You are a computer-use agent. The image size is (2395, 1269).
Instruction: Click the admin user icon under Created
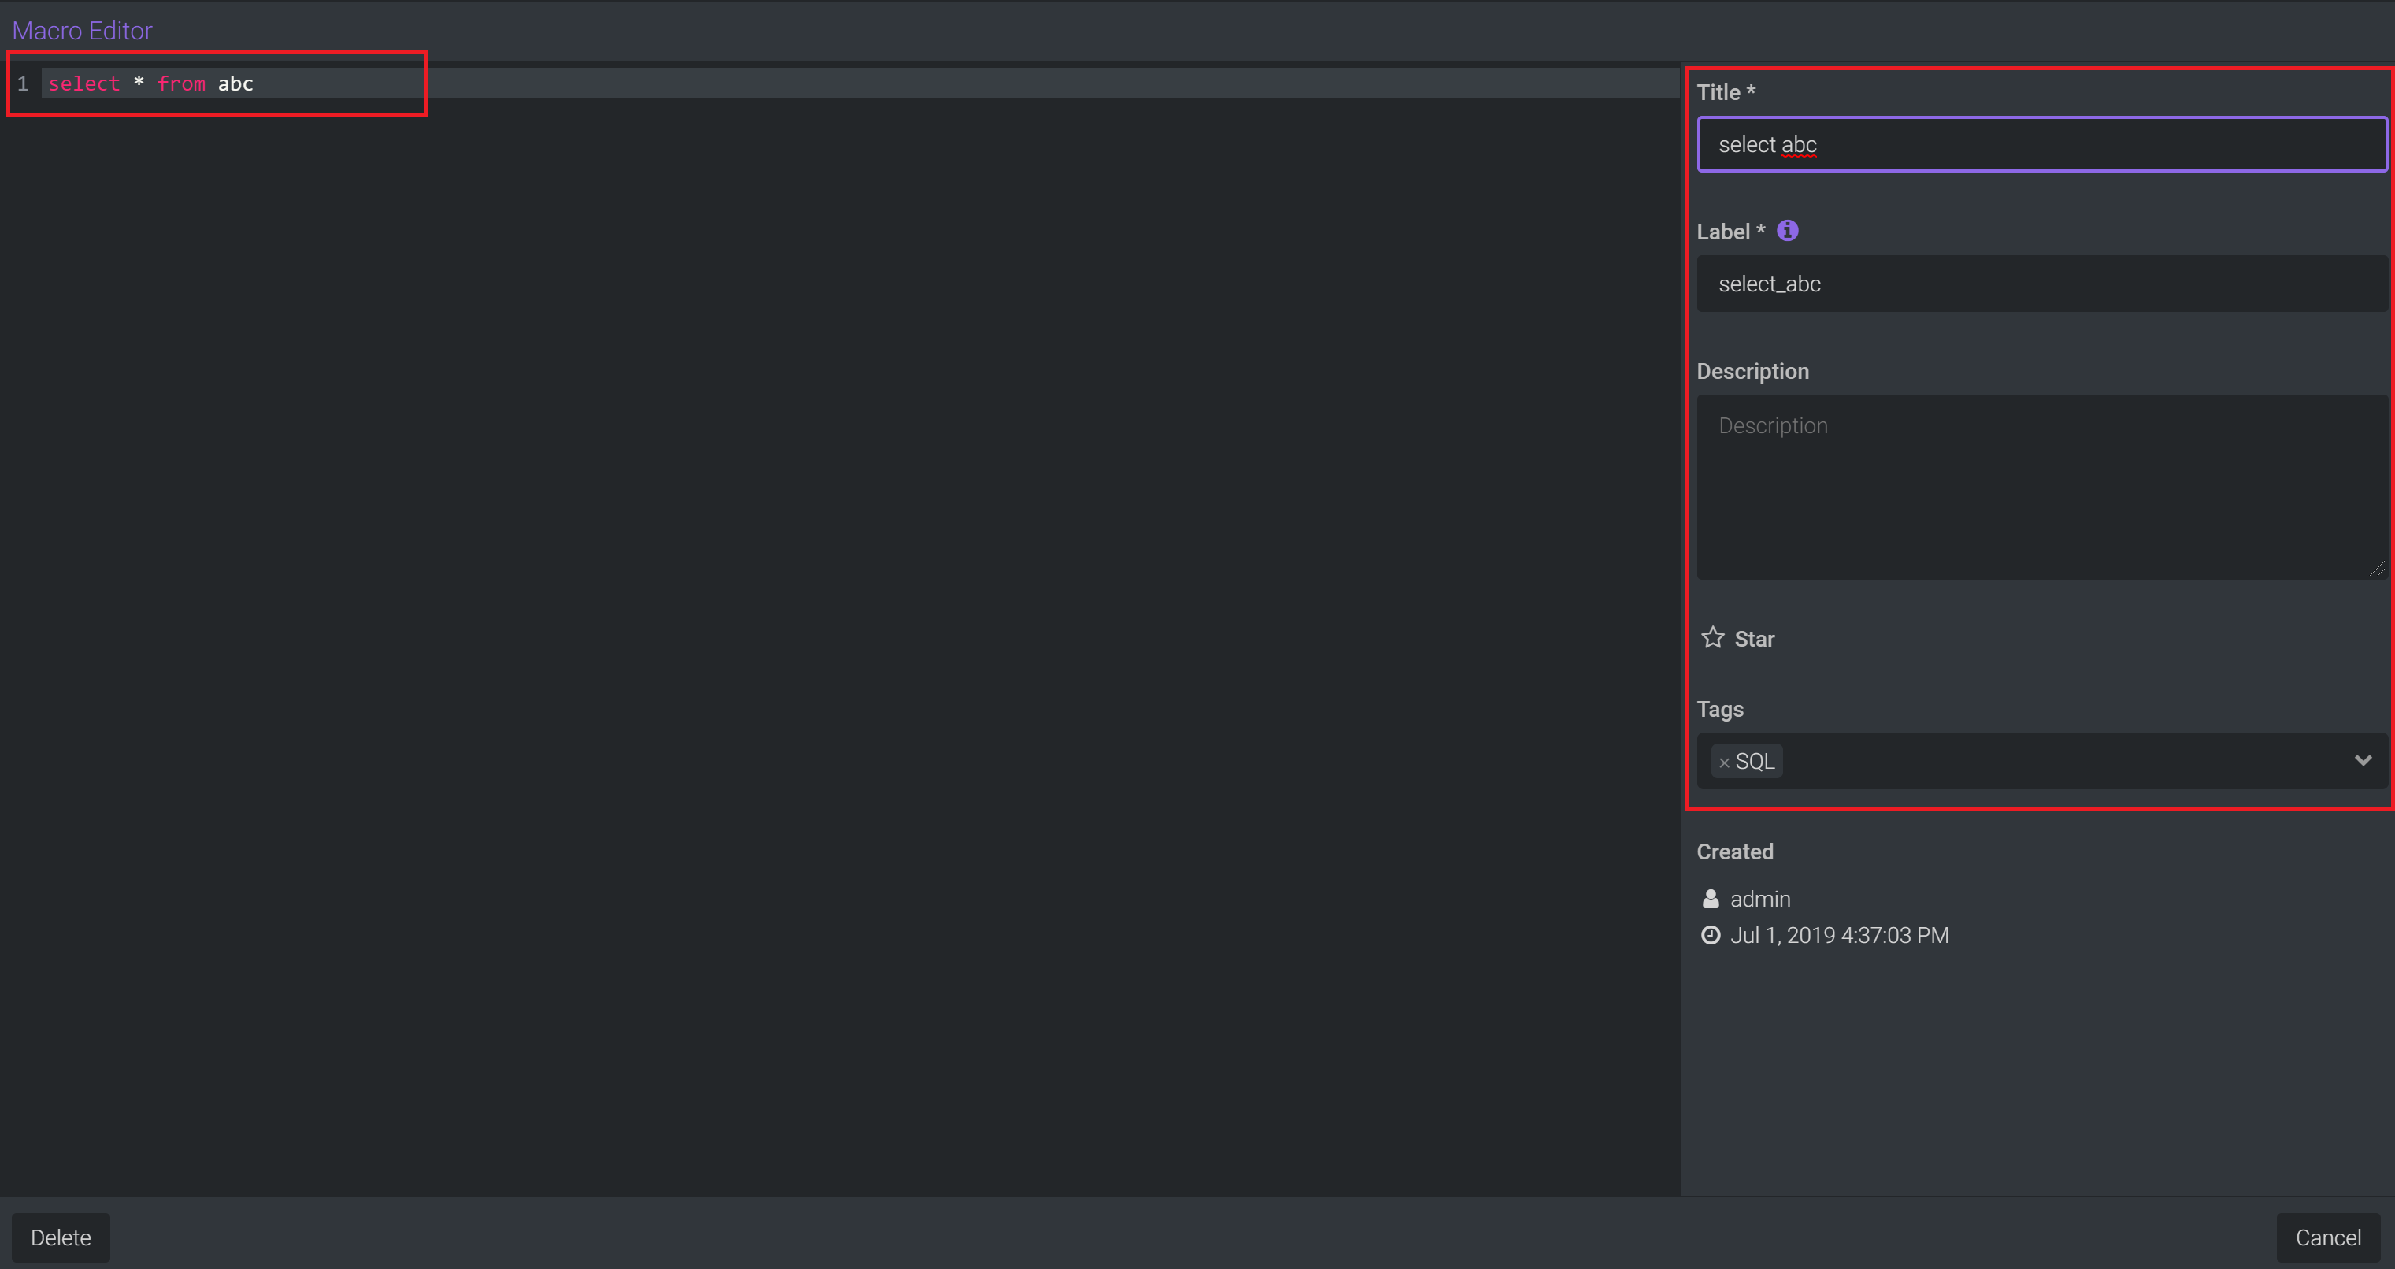coord(1710,899)
